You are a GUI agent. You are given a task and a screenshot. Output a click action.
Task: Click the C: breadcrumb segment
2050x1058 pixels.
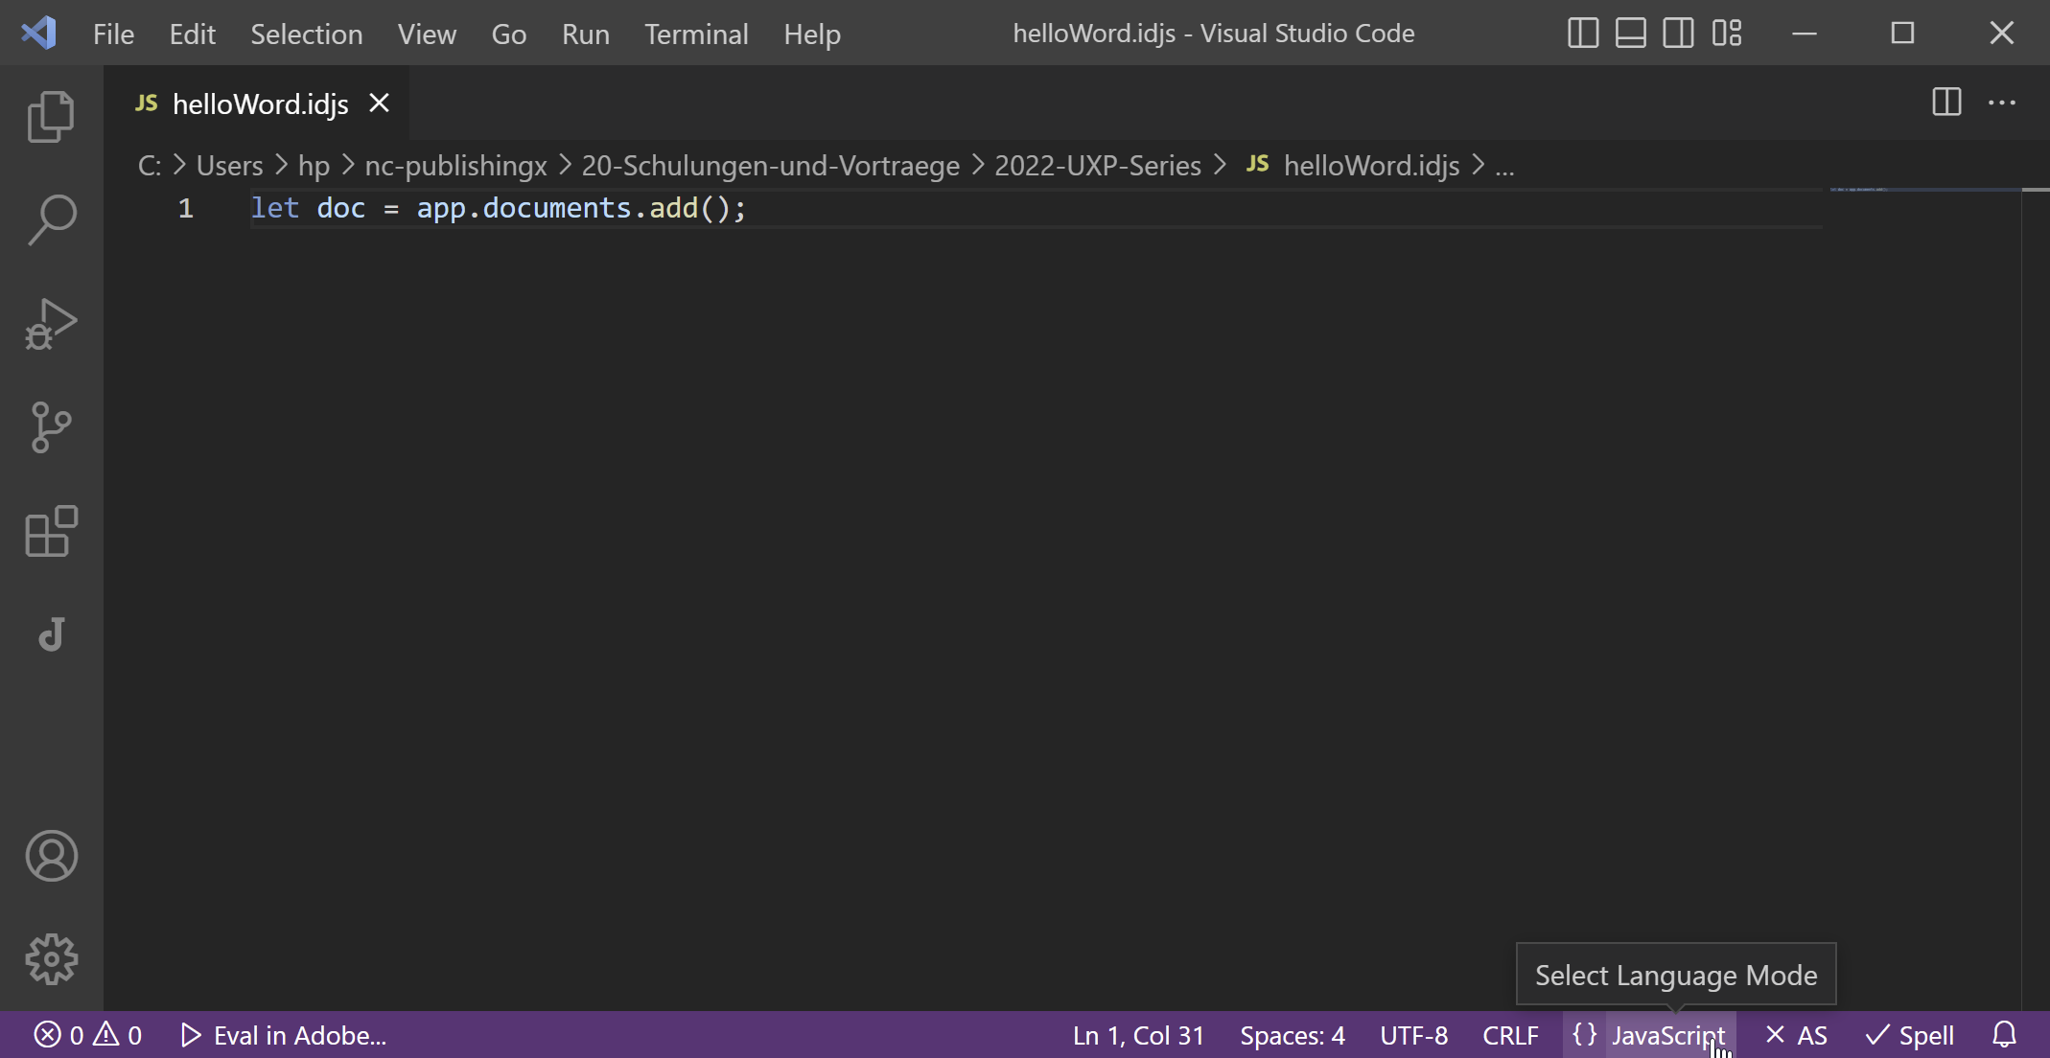click(x=149, y=166)
